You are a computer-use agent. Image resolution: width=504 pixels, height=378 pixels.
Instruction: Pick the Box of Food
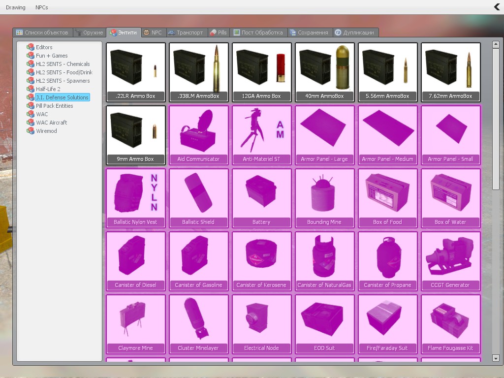point(388,198)
